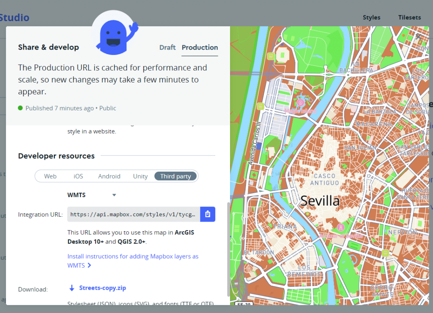Image resolution: width=433 pixels, height=313 pixels.
Task: Select the Unity platform option
Action: point(140,176)
